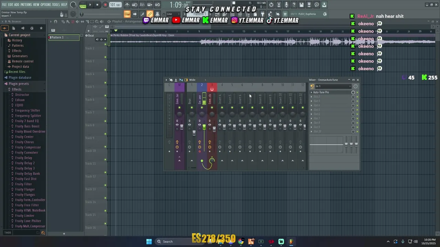
Task: Click the Beat track volume fader
Action: pos(194,133)
